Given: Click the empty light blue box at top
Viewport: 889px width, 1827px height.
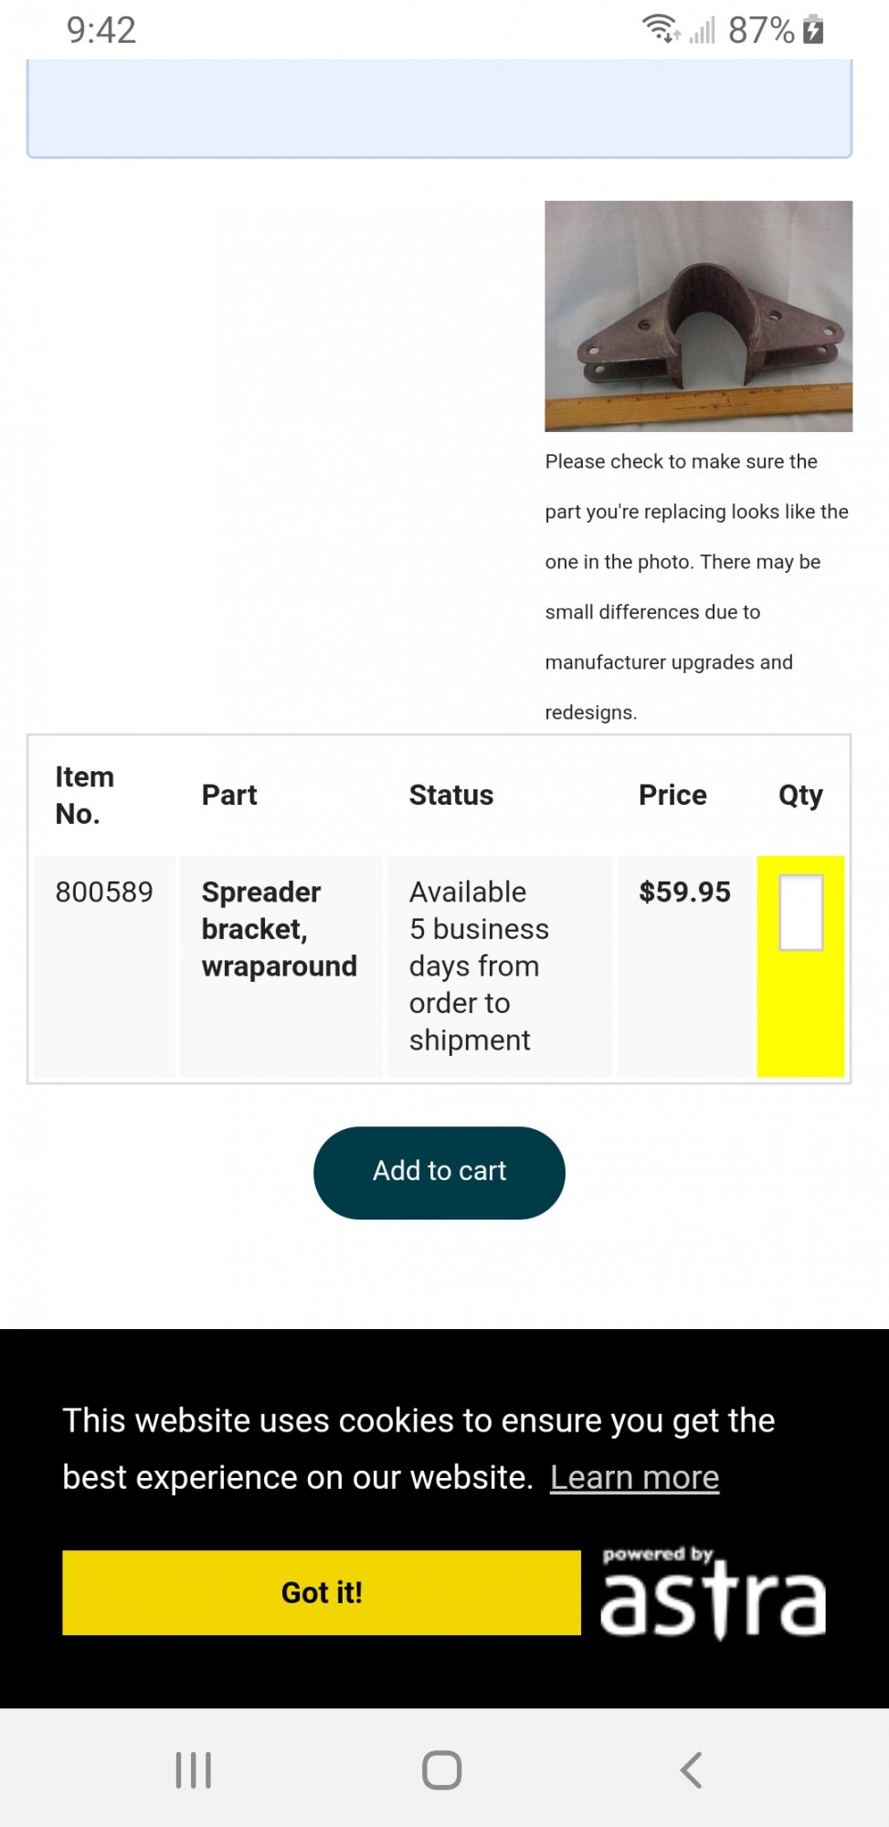Looking at the screenshot, I should pos(439,108).
